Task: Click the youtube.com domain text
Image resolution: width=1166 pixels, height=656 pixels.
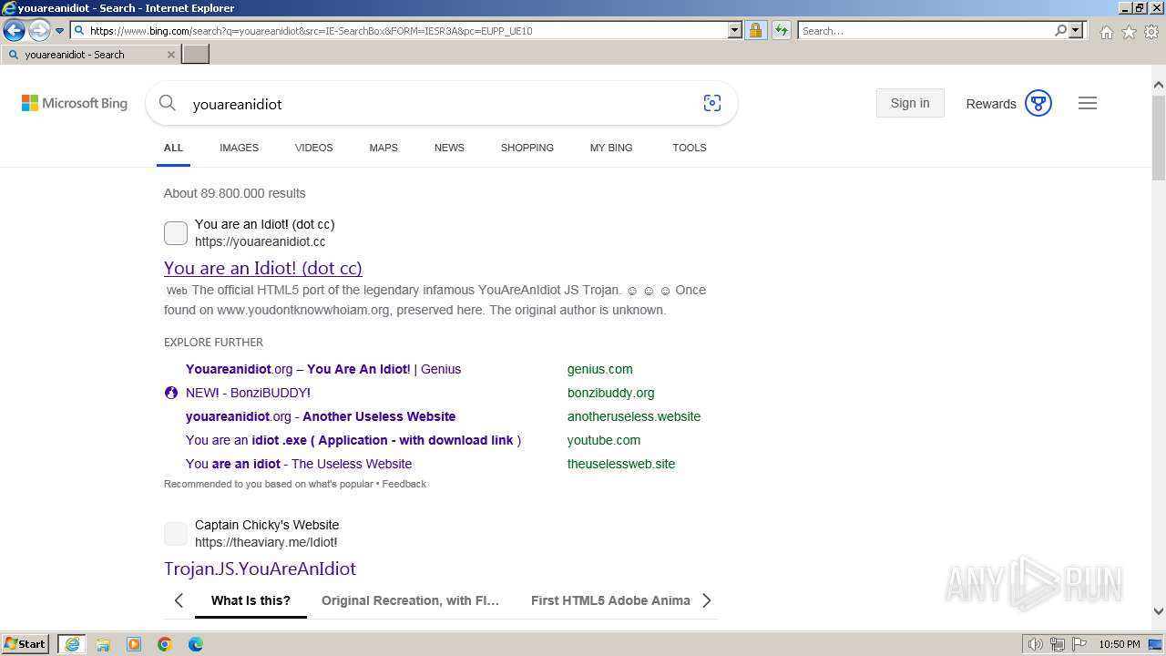Action: tap(604, 440)
